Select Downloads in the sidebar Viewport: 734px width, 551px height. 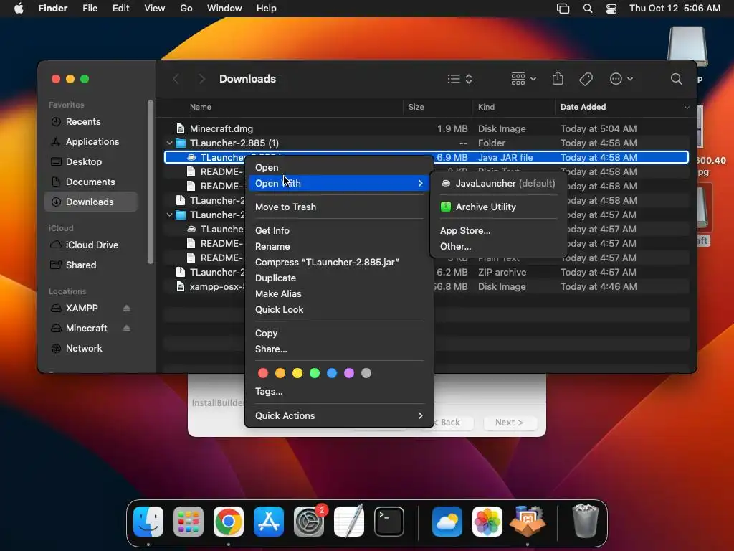[91, 202]
